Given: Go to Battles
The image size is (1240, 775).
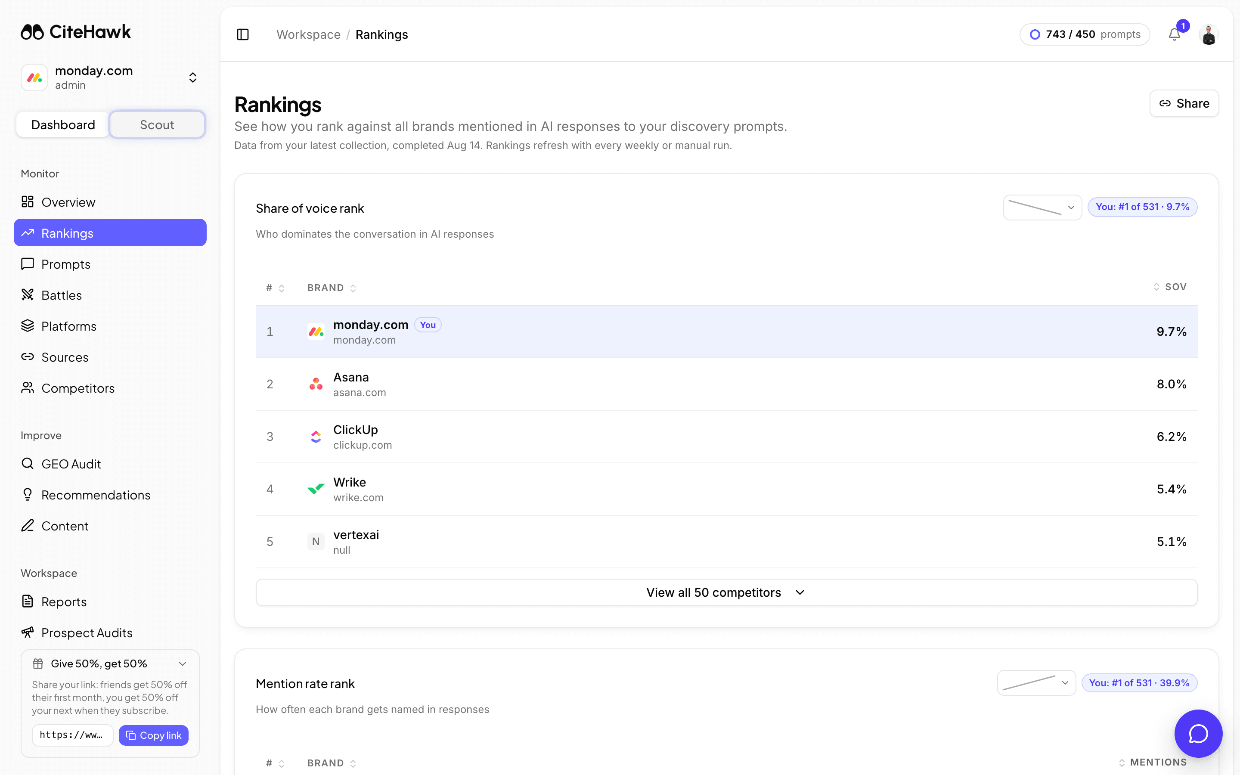Looking at the screenshot, I should coord(110,295).
